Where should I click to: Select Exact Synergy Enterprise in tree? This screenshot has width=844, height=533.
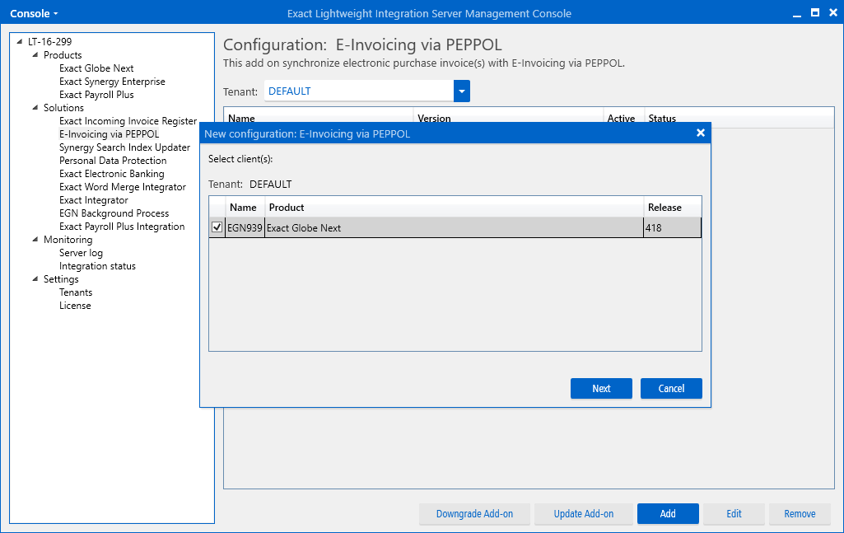coord(112,82)
